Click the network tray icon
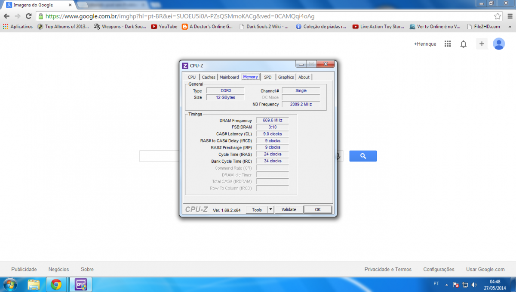Viewport: 516px width, 292px height. click(x=465, y=285)
